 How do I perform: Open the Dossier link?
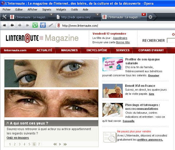[153, 75]
